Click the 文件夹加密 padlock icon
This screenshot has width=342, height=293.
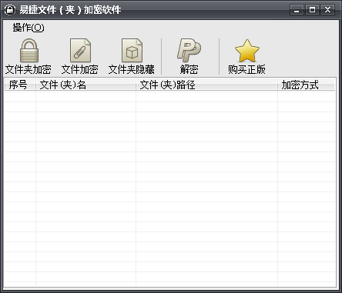(x=29, y=51)
